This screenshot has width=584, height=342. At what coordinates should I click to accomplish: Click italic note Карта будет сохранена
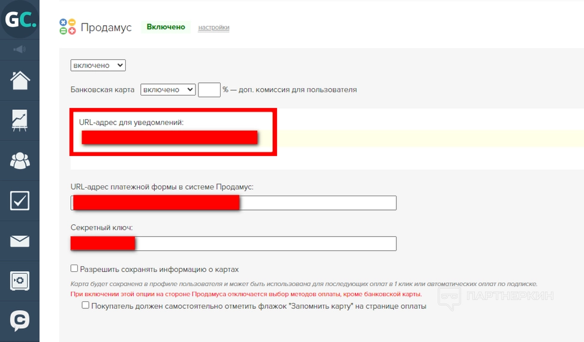tap(304, 284)
